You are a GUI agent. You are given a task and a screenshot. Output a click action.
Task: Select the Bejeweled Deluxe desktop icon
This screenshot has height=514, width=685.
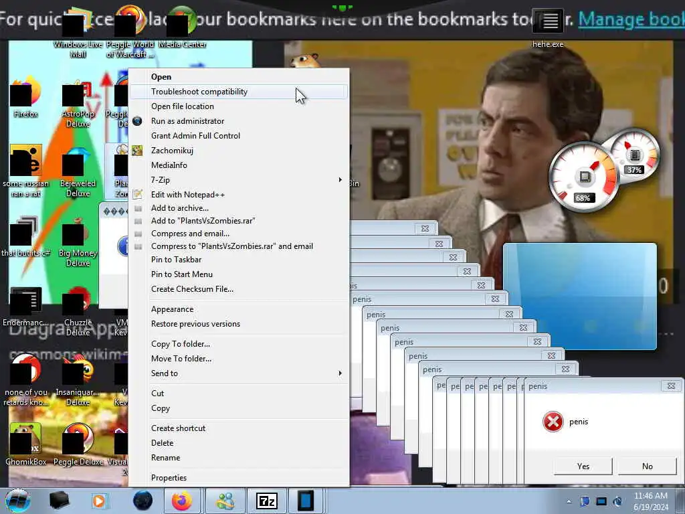click(78, 173)
